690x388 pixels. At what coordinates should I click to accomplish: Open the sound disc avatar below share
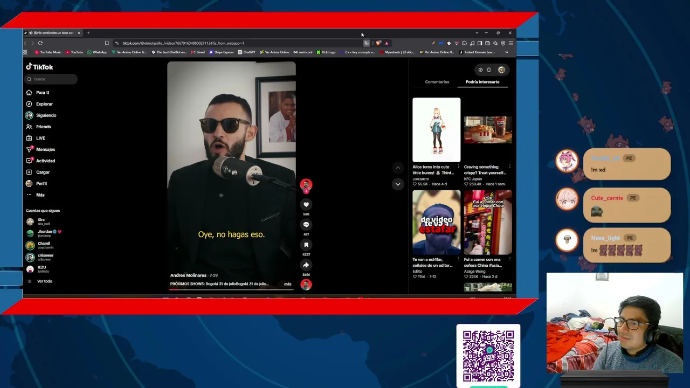tap(306, 285)
